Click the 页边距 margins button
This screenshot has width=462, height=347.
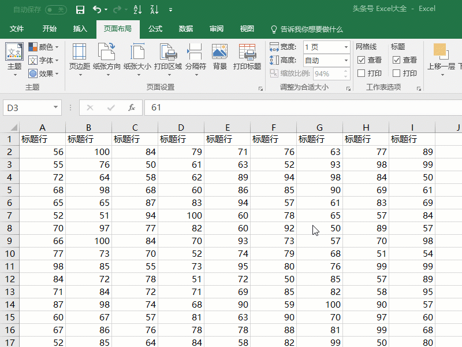(80, 60)
